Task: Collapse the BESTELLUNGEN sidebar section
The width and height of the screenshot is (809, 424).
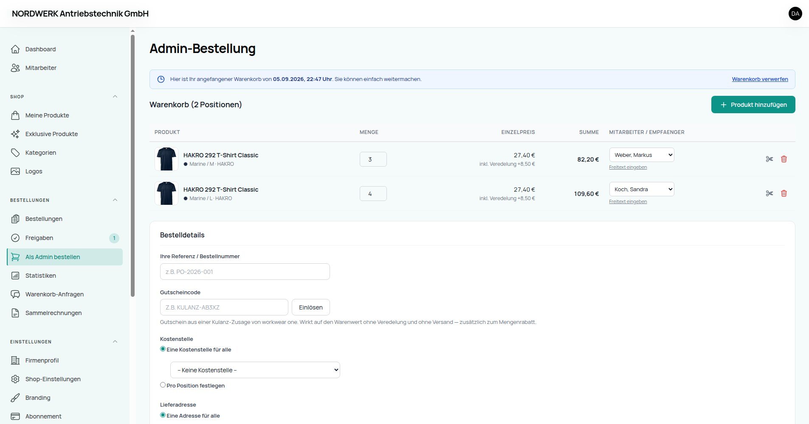Action: coord(115,200)
